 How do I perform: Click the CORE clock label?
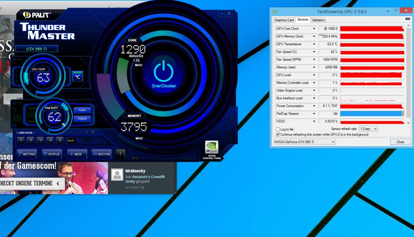pyautogui.click(x=132, y=40)
